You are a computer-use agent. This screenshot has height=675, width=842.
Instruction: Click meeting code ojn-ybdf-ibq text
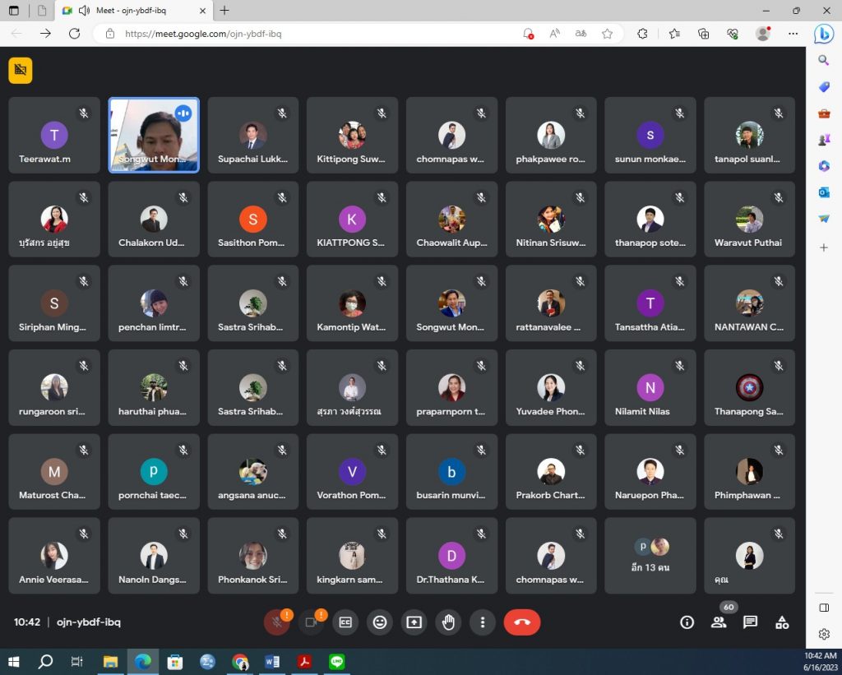tap(89, 622)
